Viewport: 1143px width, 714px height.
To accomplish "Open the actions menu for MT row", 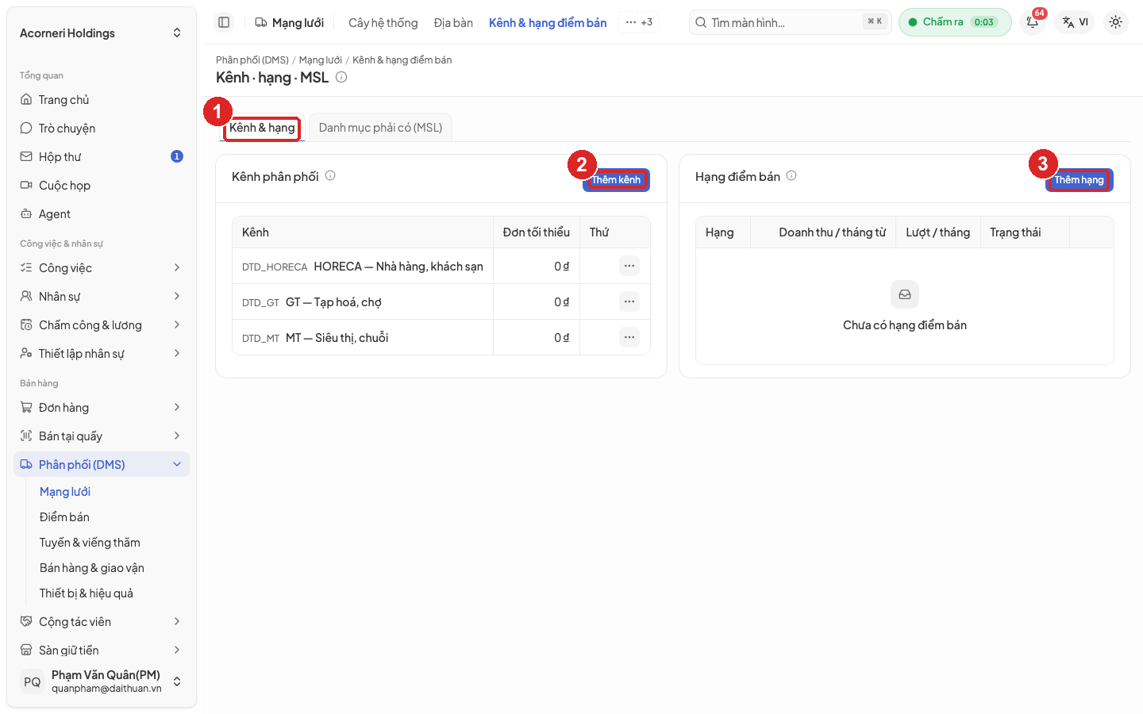I will click(629, 337).
